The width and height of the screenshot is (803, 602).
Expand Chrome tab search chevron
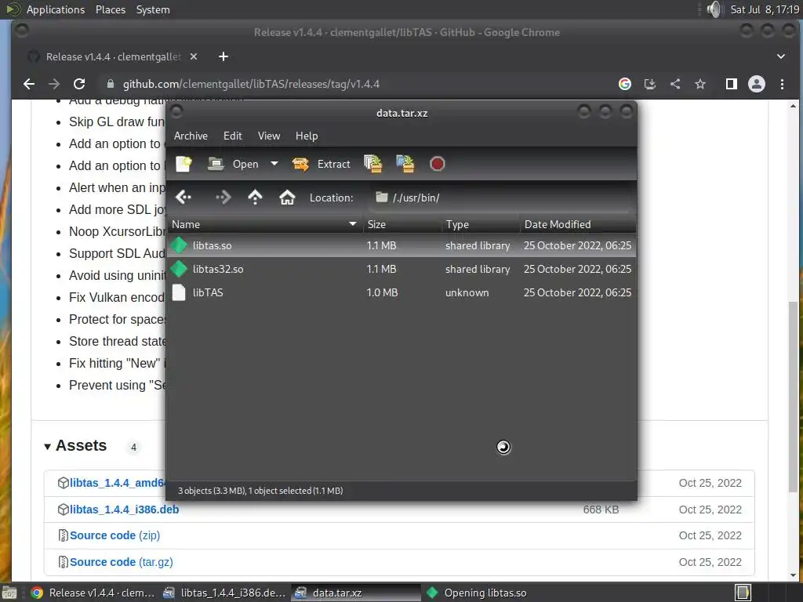point(781,56)
